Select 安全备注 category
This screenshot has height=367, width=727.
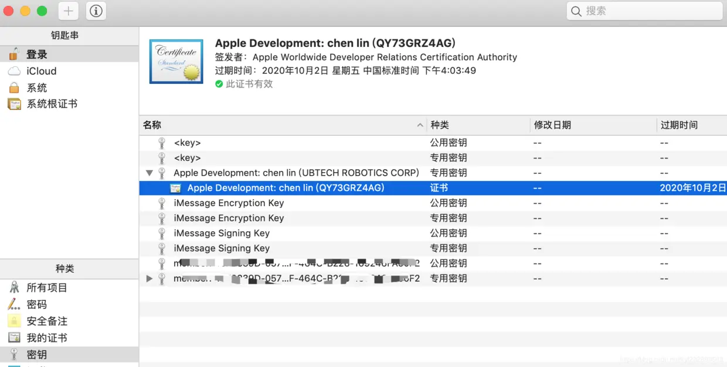(46, 321)
